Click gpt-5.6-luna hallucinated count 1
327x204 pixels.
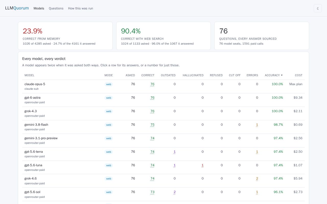click(203, 165)
